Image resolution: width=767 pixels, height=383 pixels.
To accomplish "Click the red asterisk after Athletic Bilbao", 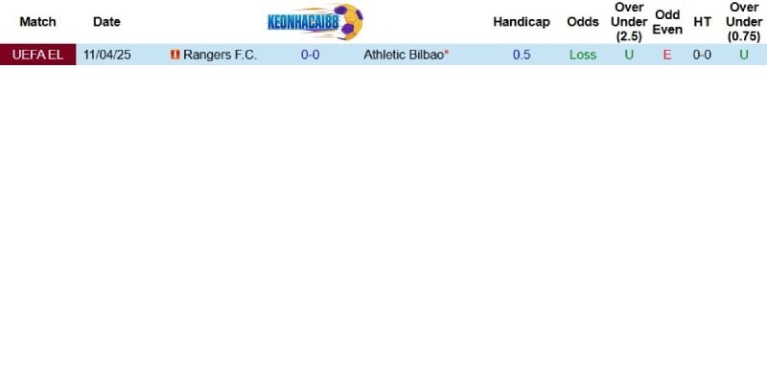I will pyautogui.click(x=447, y=53).
